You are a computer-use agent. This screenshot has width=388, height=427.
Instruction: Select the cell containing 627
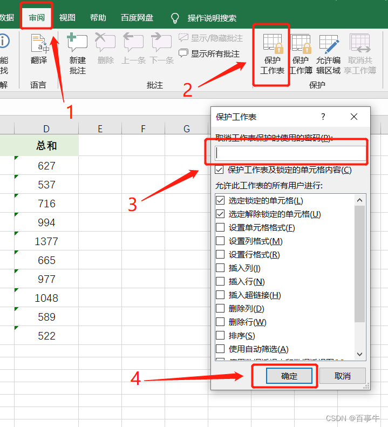[x=46, y=166]
